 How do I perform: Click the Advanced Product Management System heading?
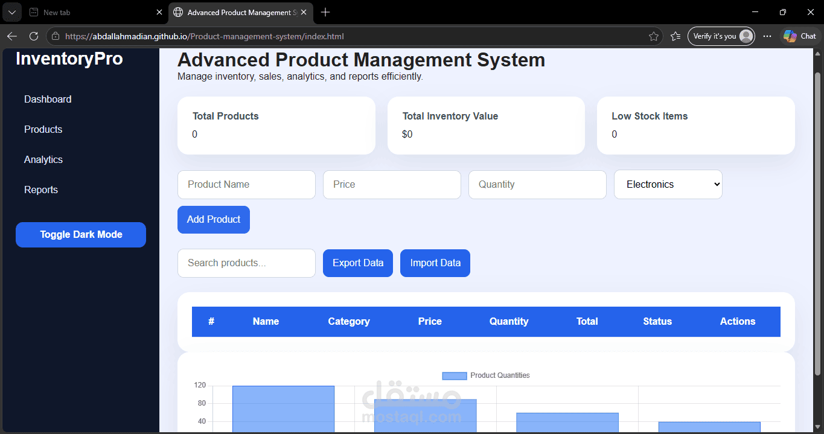[x=361, y=60]
